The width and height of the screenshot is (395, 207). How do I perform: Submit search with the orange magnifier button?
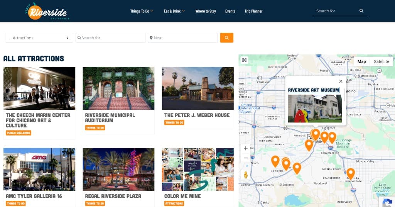[x=226, y=38]
